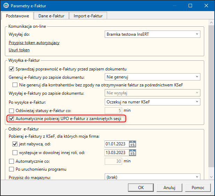Click the app icon in title bar

tap(6, 6)
